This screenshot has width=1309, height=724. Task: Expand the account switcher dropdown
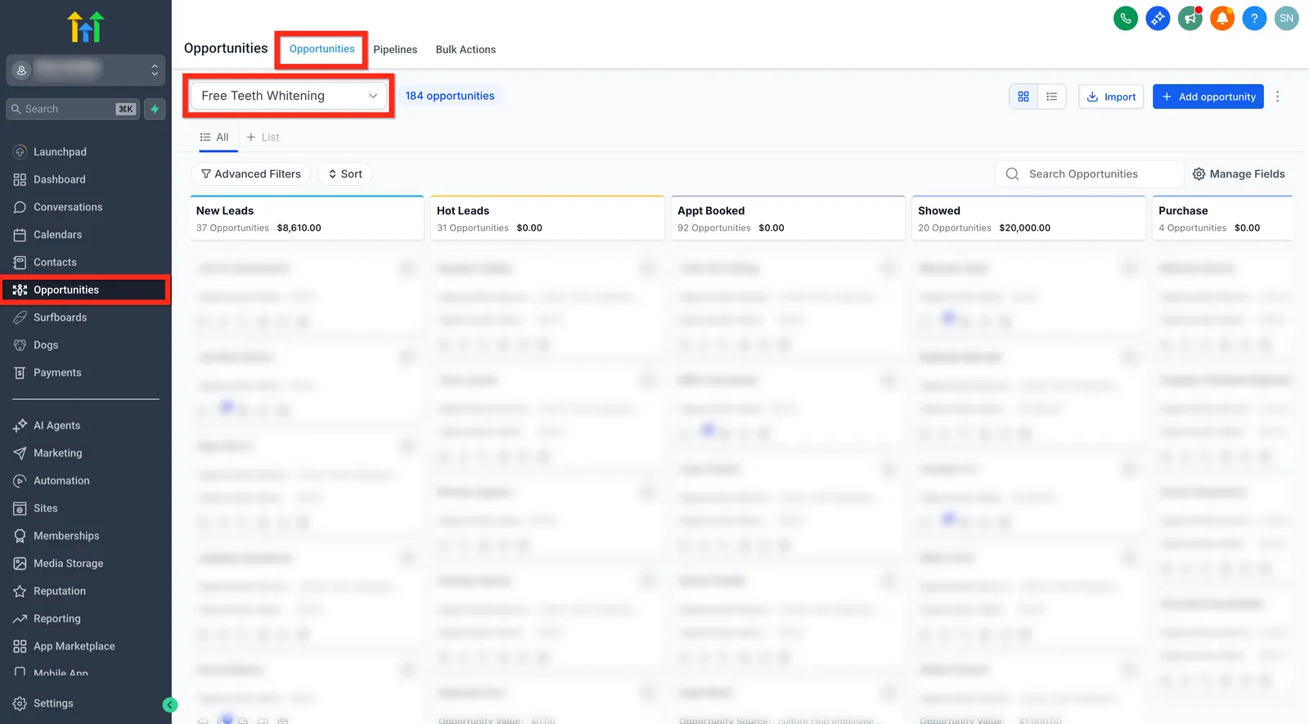tap(85, 70)
